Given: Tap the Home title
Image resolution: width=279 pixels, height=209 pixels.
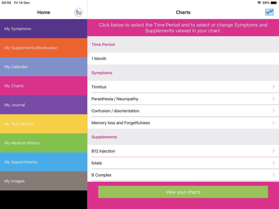Looking at the screenshot, I should pyautogui.click(x=44, y=12).
